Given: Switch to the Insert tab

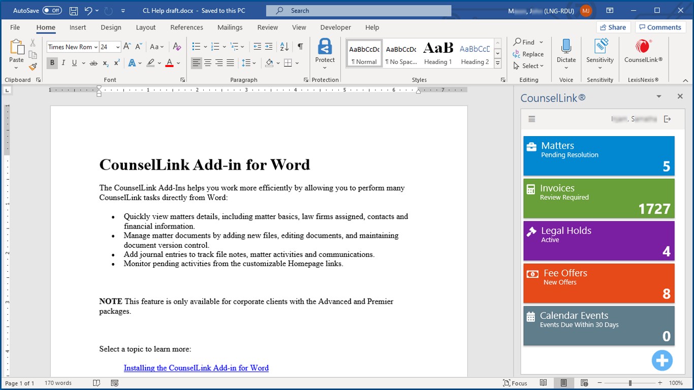Looking at the screenshot, I should (x=78, y=27).
